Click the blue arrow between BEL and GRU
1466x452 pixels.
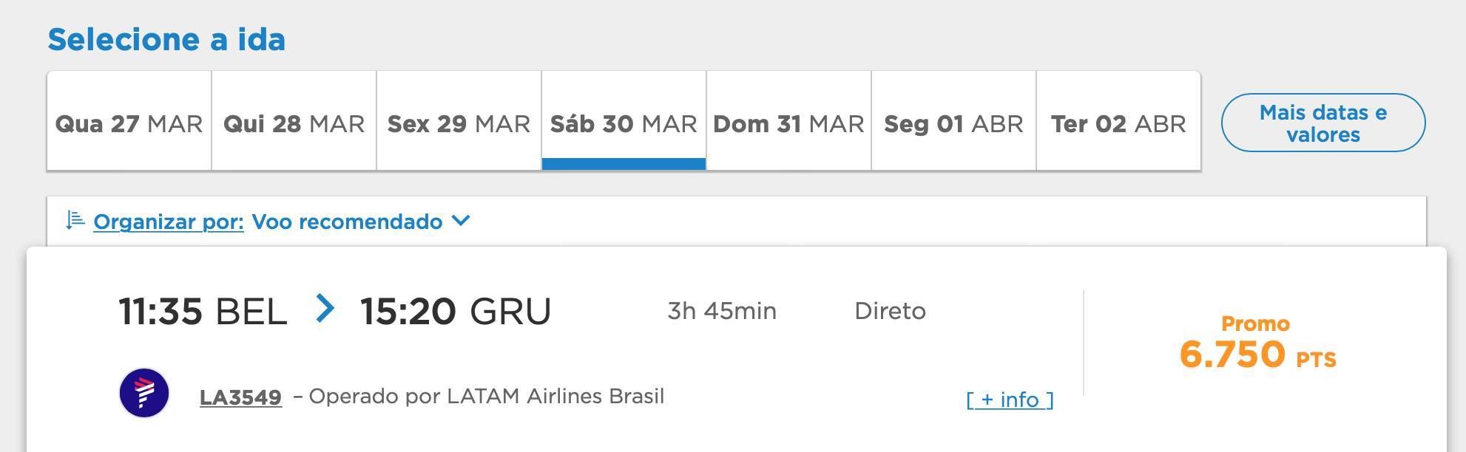(325, 308)
